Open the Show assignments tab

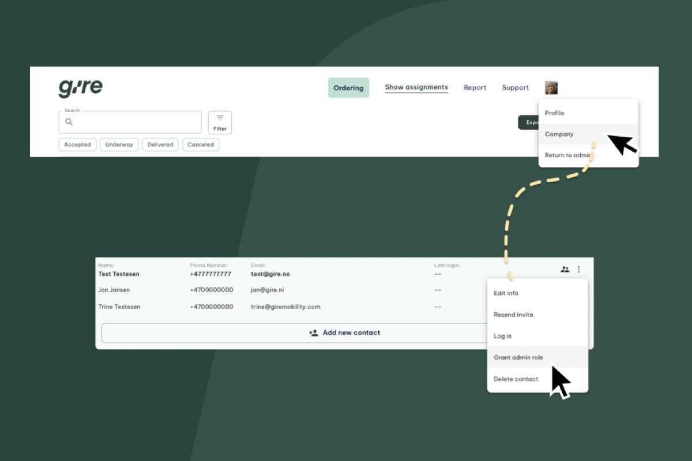click(416, 88)
